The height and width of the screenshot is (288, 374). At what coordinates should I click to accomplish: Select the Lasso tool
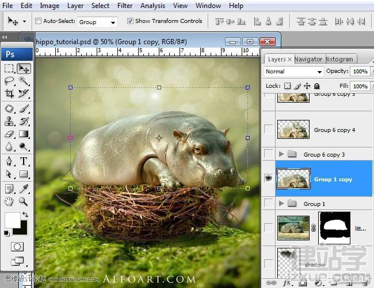[x=9, y=81]
